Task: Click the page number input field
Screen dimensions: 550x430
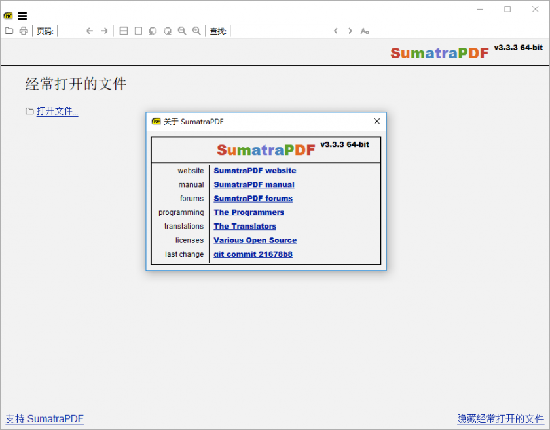Action: (69, 31)
